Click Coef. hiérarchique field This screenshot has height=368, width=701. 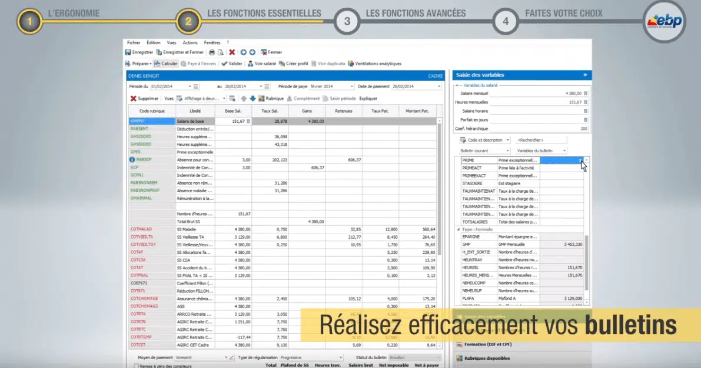pyautogui.click(x=539, y=129)
